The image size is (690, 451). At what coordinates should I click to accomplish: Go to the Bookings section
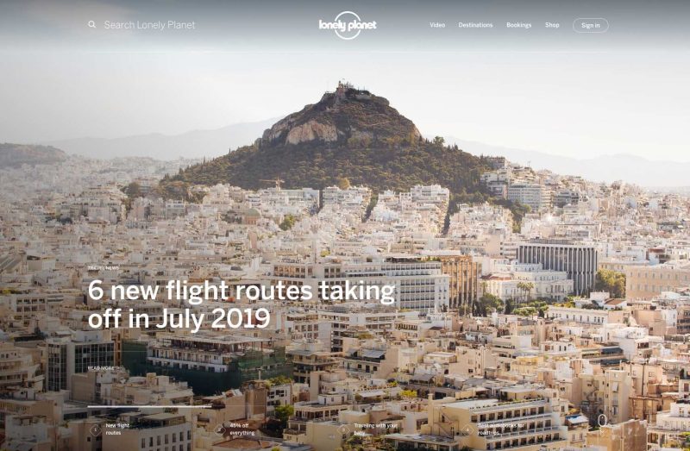click(x=519, y=25)
